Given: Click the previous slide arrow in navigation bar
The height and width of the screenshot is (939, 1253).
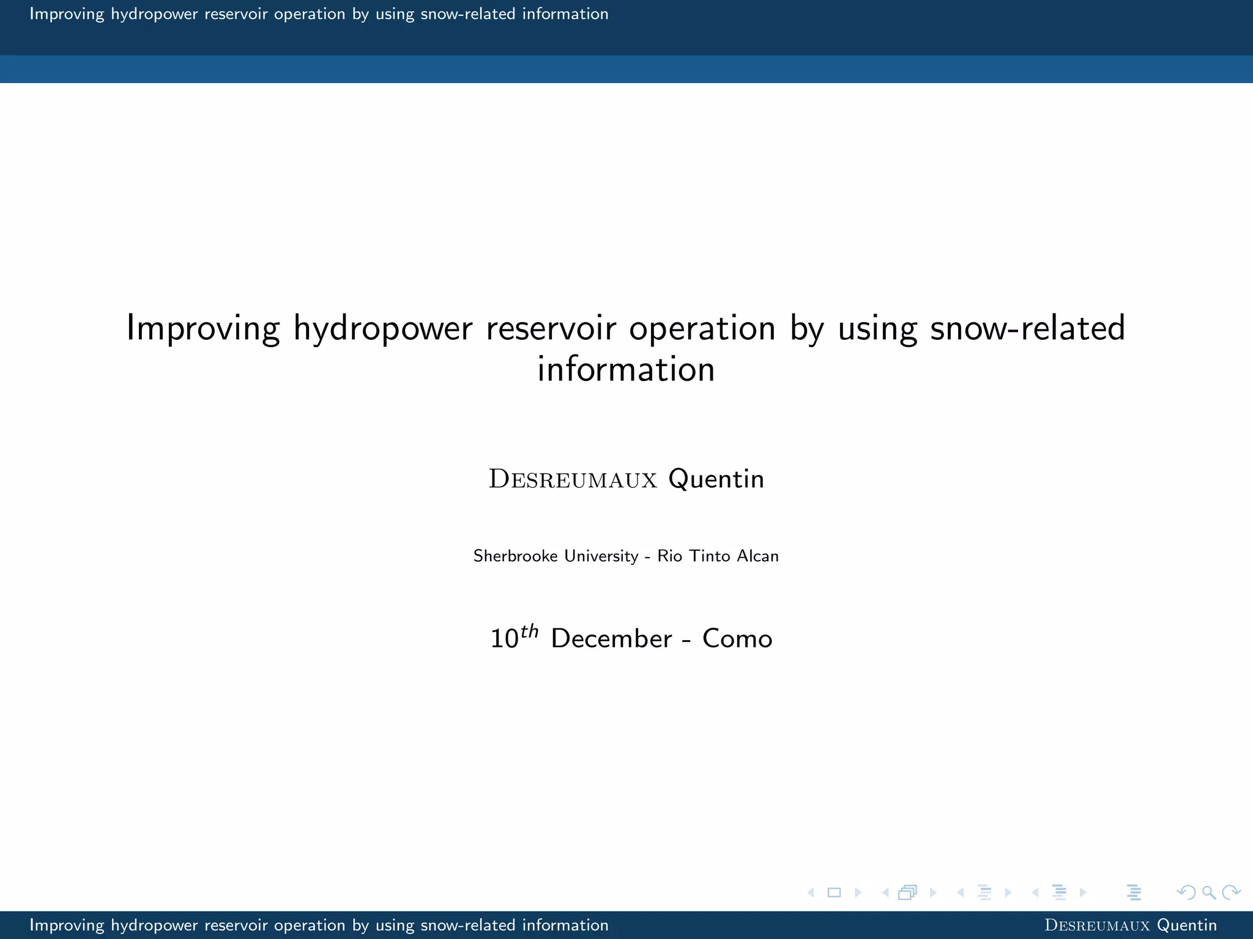Looking at the screenshot, I should click(x=811, y=893).
